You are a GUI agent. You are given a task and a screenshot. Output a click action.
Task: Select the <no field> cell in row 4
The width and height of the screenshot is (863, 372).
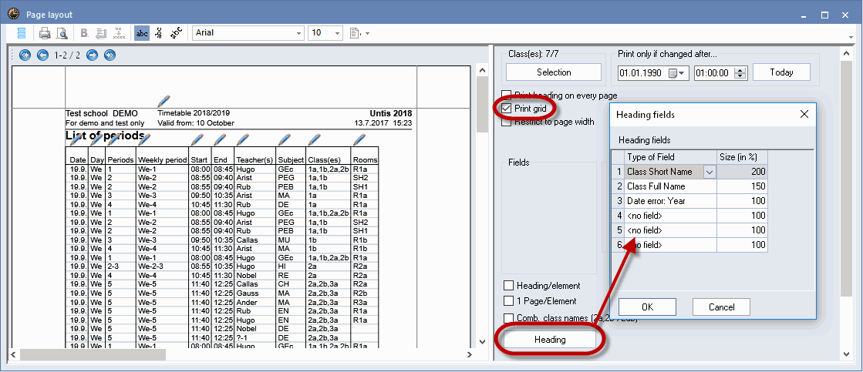tap(671, 216)
